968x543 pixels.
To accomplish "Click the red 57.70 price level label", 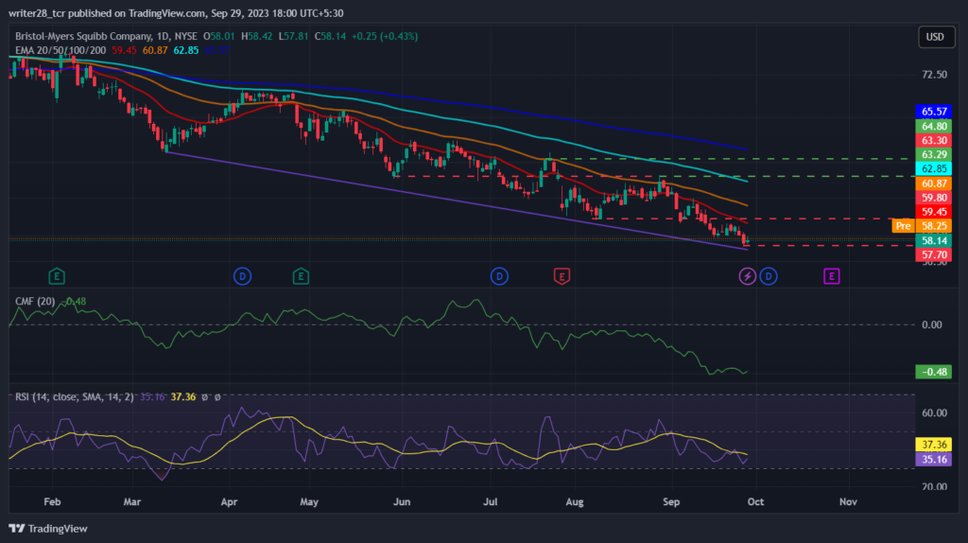I will (933, 254).
